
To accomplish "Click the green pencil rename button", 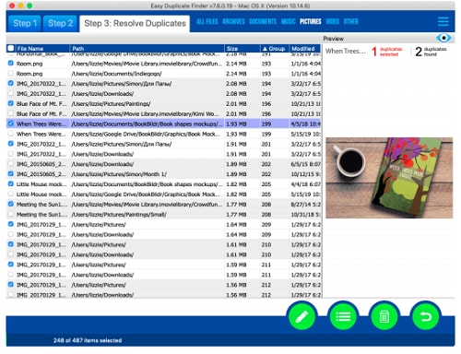I will (301, 316).
